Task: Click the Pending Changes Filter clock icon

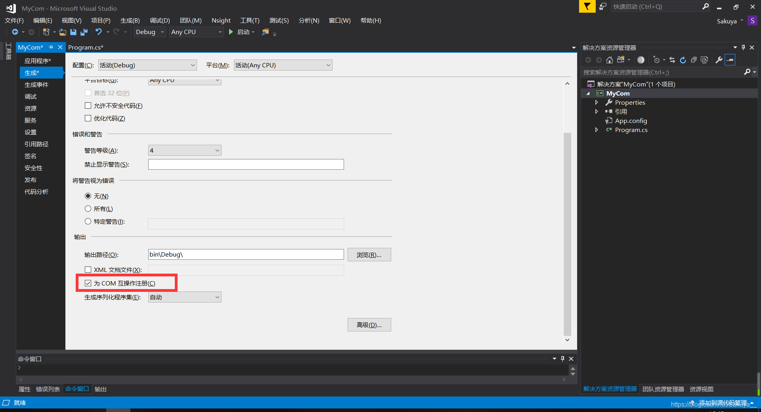Action: (656, 60)
